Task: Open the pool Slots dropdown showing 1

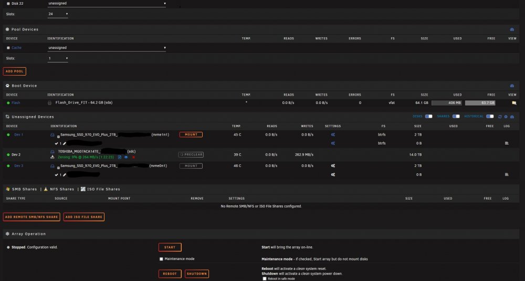Action: click(x=58, y=59)
